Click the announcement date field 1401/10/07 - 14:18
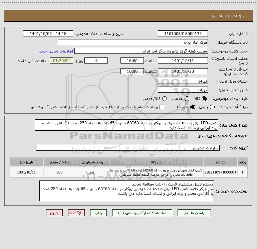Viewport: 257px width, 249px height. [x=48, y=33]
